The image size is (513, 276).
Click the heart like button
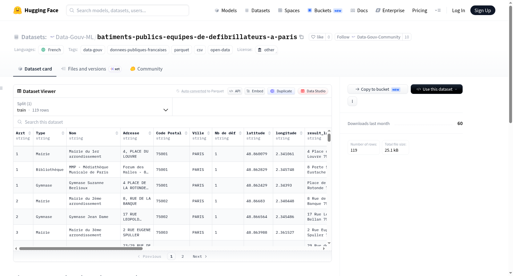click(317, 37)
